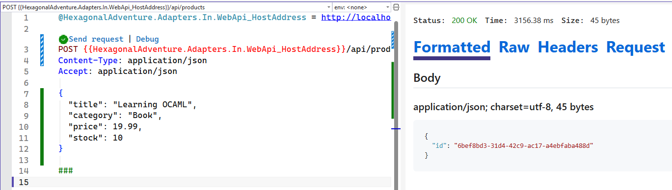Click the editor split window icon
This screenshot has height=190, width=672.
click(396, 7)
